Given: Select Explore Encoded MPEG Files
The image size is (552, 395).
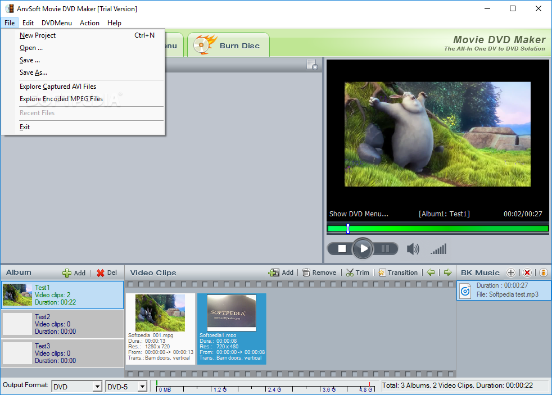Looking at the screenshot, I should click(83, 99).
